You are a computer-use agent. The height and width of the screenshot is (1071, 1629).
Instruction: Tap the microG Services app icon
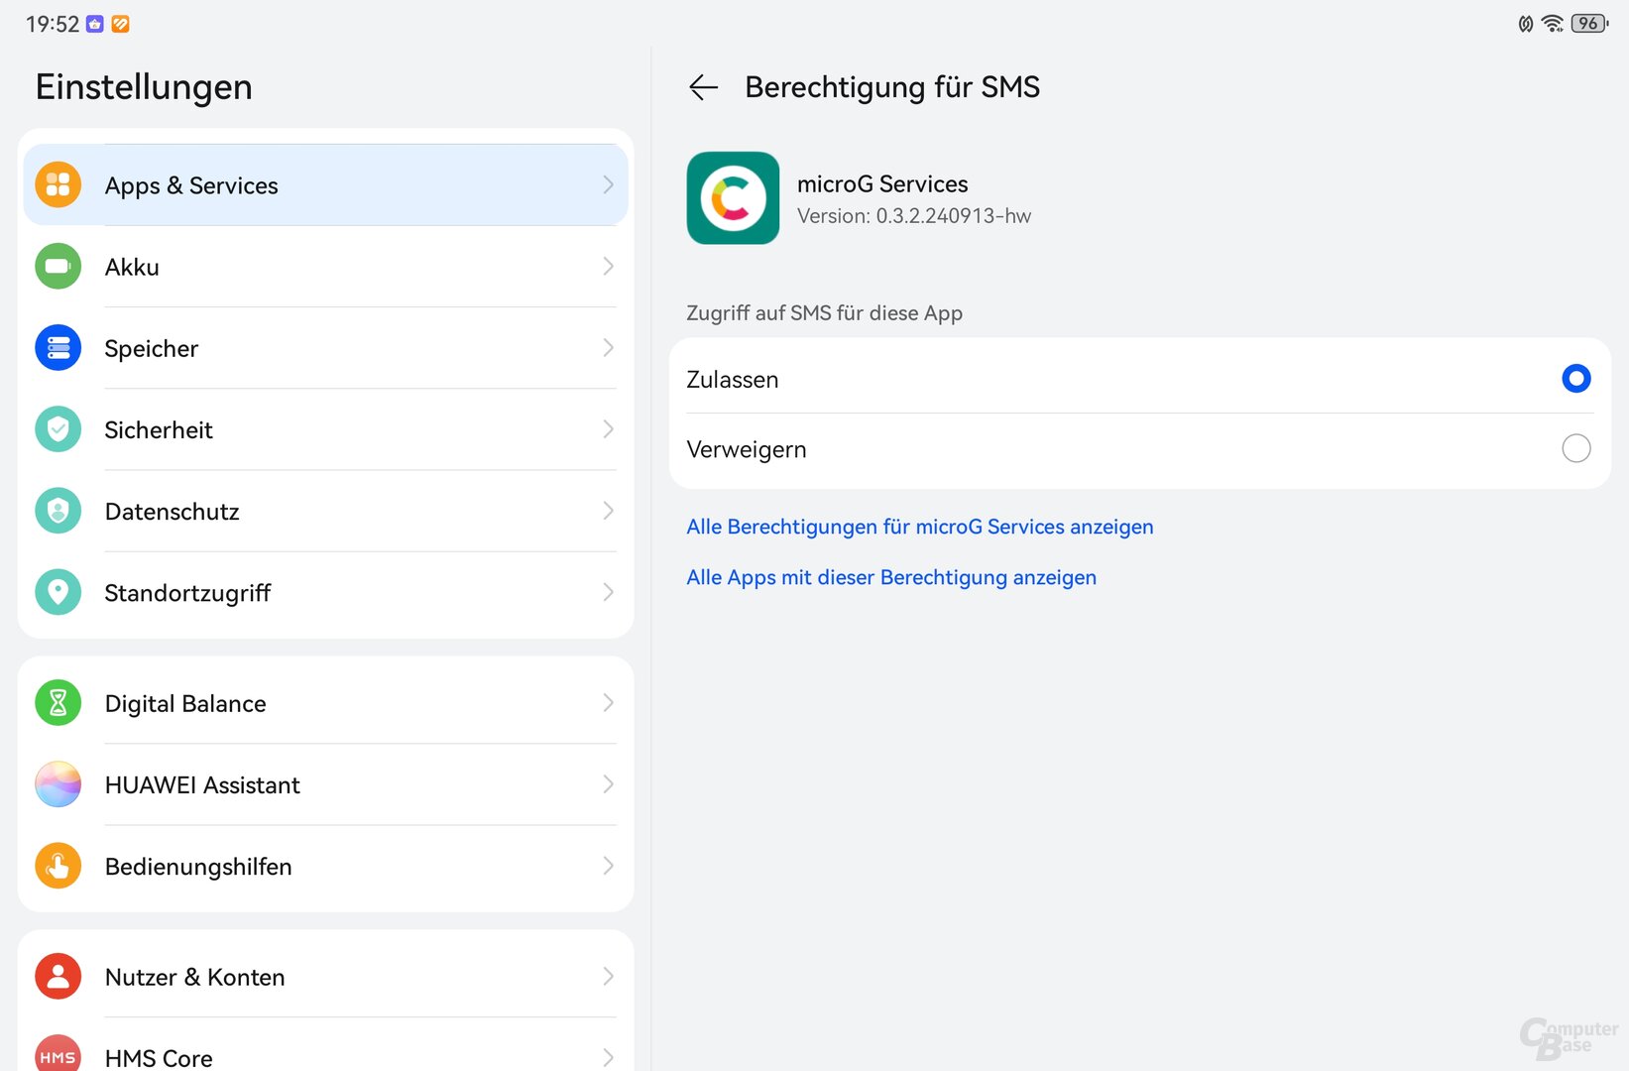point(733,198)
